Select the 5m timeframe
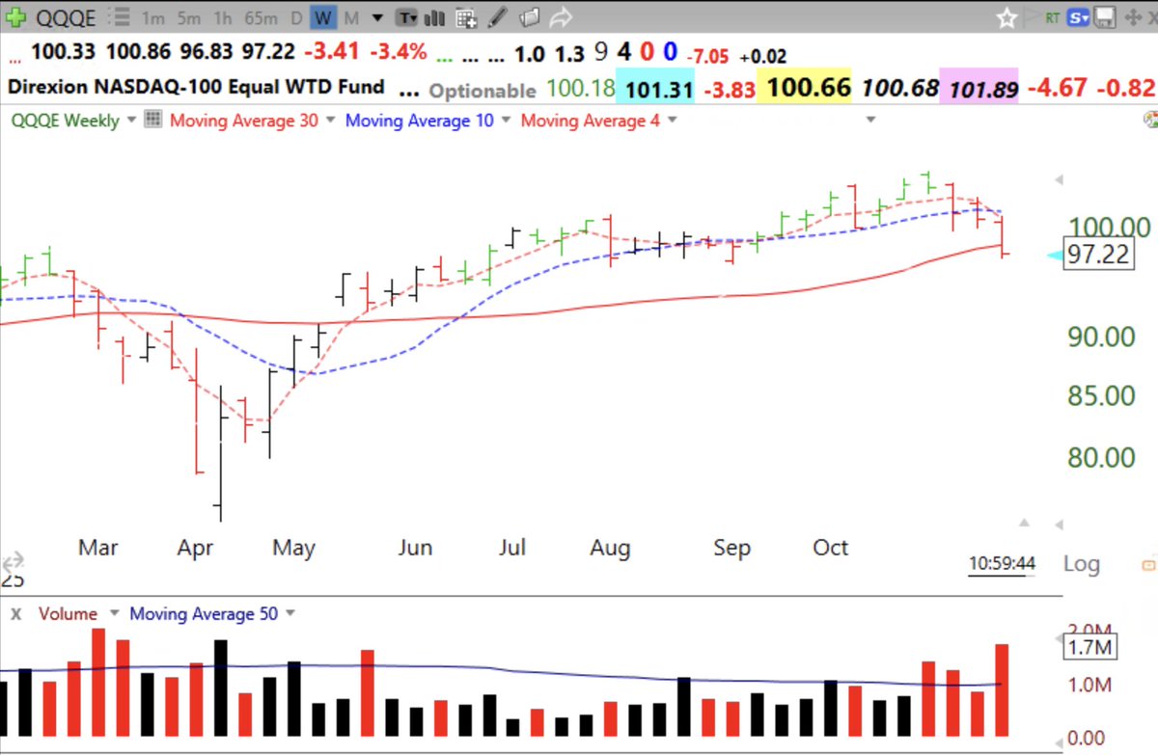Viewport: 1158px width, 755px height. tap(189, 17)
